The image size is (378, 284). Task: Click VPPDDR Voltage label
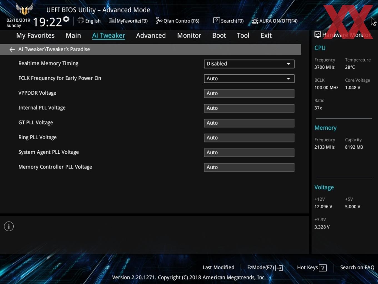pyautogui.click(x=37, y=93)
